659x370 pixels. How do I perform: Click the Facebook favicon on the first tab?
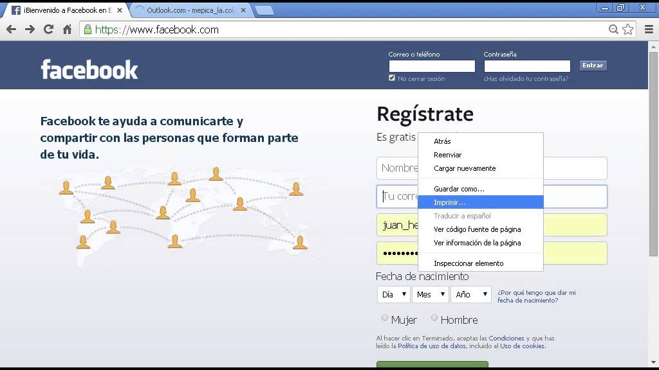16,10
